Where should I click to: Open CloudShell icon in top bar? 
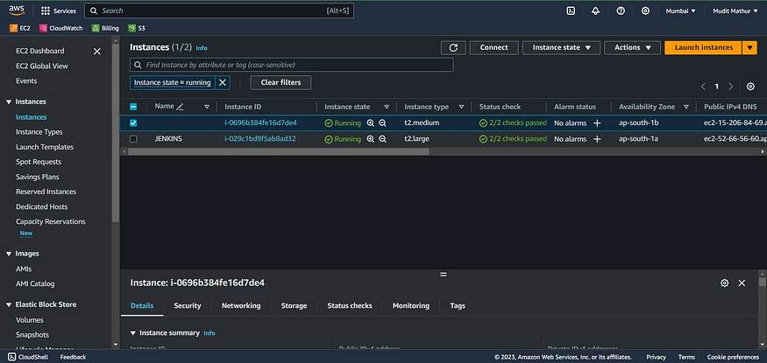click(x=571, y=10)
